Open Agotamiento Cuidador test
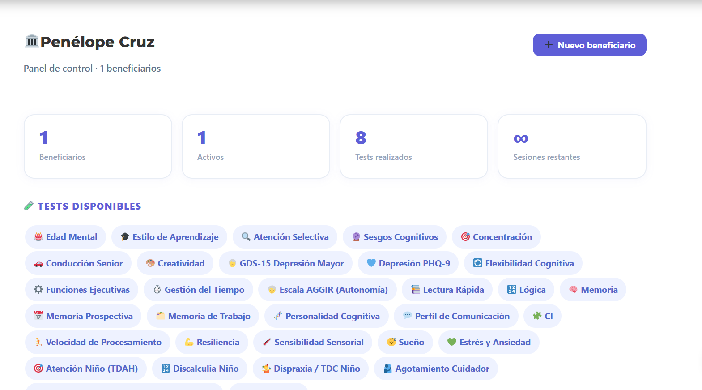Viewport: 702px width, 390px height. coord(436,369)
